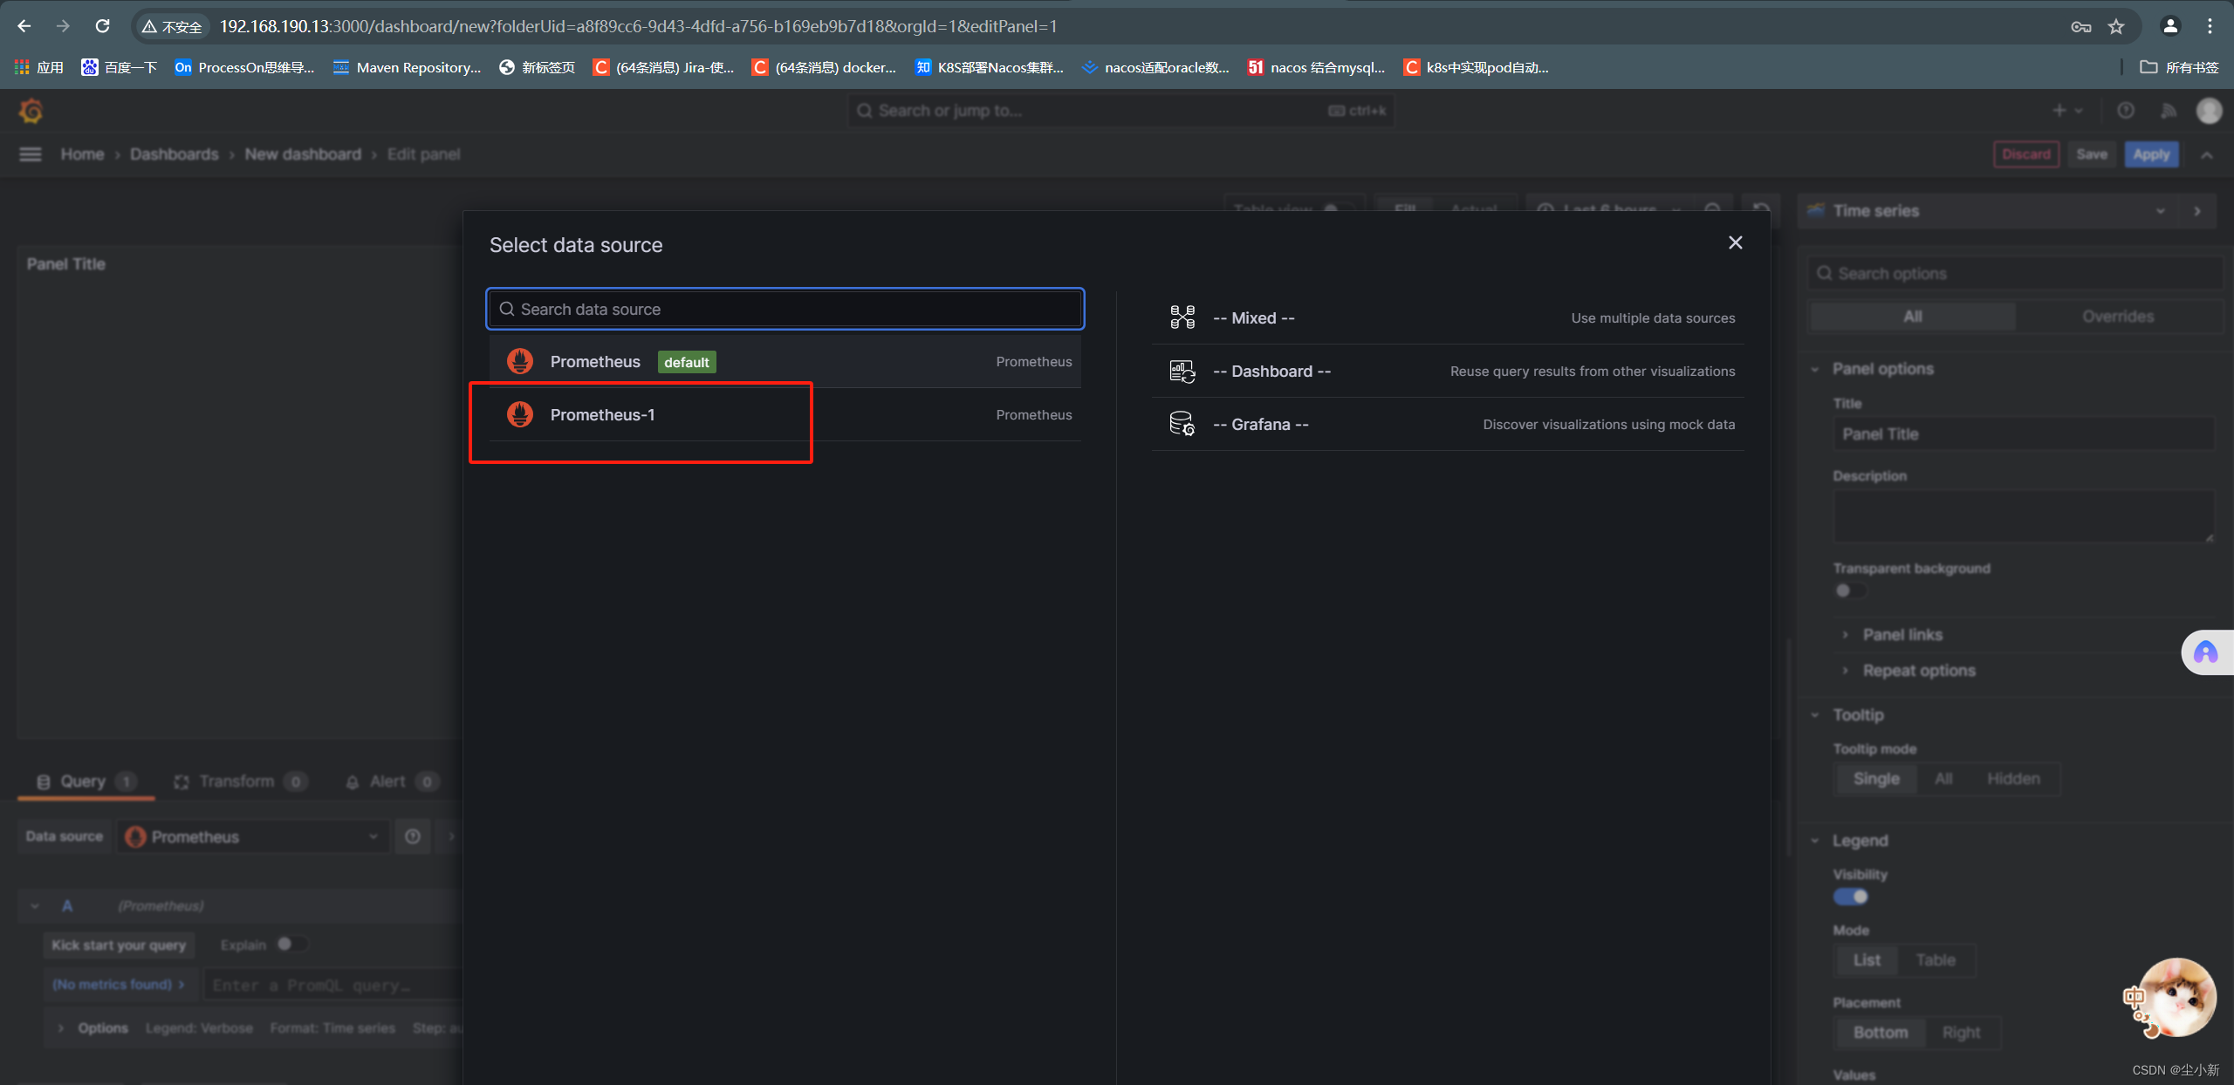Open the 百度一下 bookmark

tap(119, 67)
